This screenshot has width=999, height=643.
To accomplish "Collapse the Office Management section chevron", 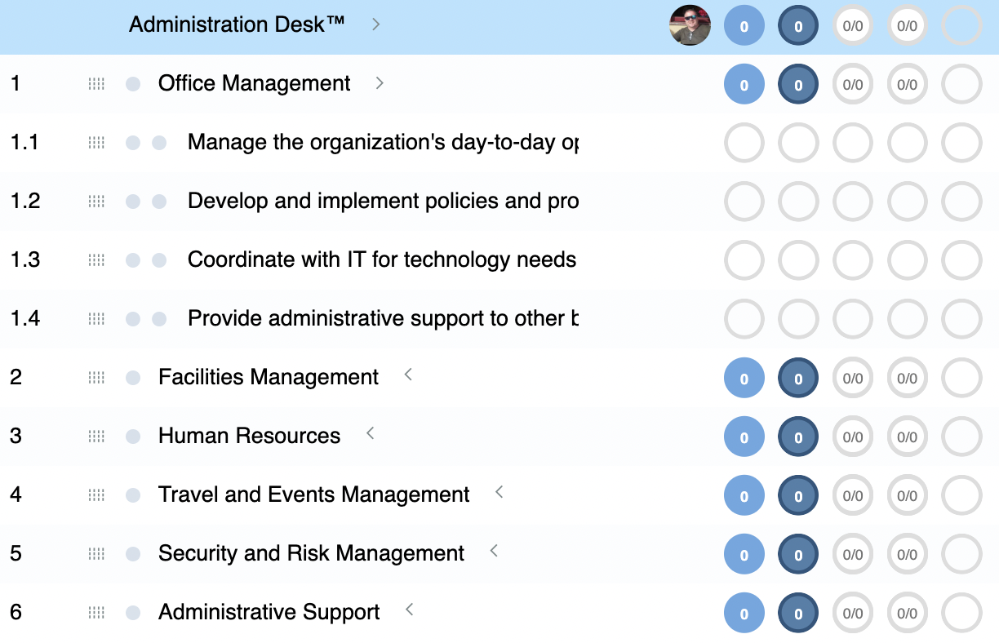I will tap(380, 83).
